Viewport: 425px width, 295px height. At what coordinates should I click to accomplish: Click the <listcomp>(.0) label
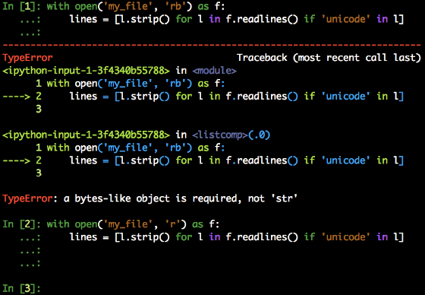231,135
